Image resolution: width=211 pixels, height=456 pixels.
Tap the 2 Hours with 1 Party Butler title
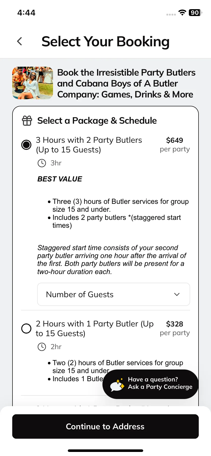(x=95, y=329)
